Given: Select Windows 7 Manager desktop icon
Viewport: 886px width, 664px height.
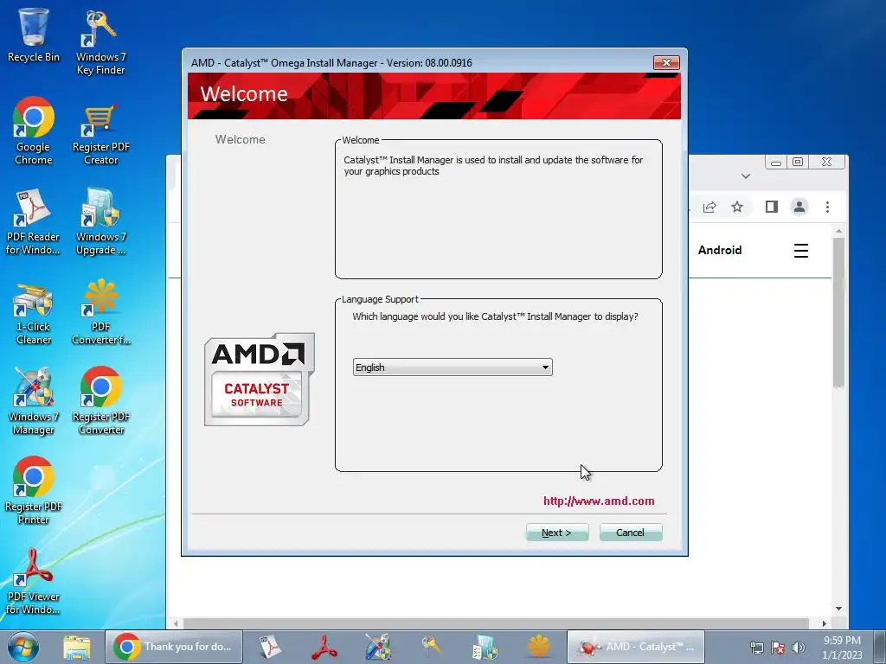Looking at the screenshot, I should coord(34,401).
